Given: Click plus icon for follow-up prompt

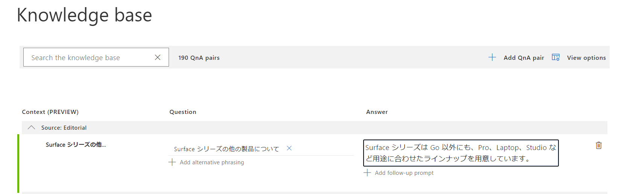Looking at the screenshot, I should (x=367, y=173).
